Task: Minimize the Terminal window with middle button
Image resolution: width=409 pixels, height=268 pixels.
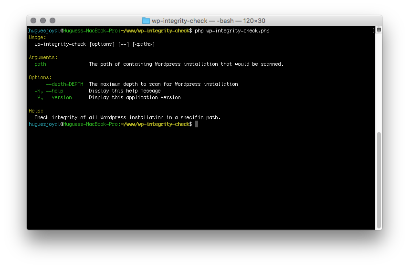Action: pos(43,21)
